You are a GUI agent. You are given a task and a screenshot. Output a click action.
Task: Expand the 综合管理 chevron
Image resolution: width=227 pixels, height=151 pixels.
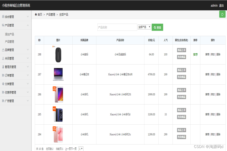pos(28,17)
